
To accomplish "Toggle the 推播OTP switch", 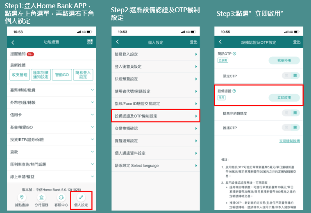I will (x=291, y=127).
